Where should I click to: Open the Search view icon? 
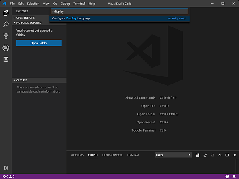pyautogui.click(x=6, y=24)
